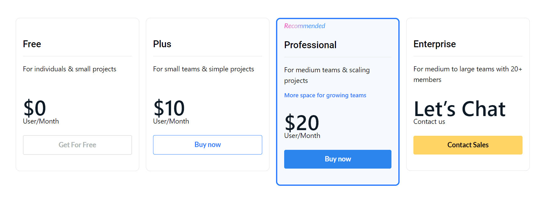The width and height of the screenshot is (542, 203).
Task: Click the Contact Sales button
Action: tap(468, 145)
